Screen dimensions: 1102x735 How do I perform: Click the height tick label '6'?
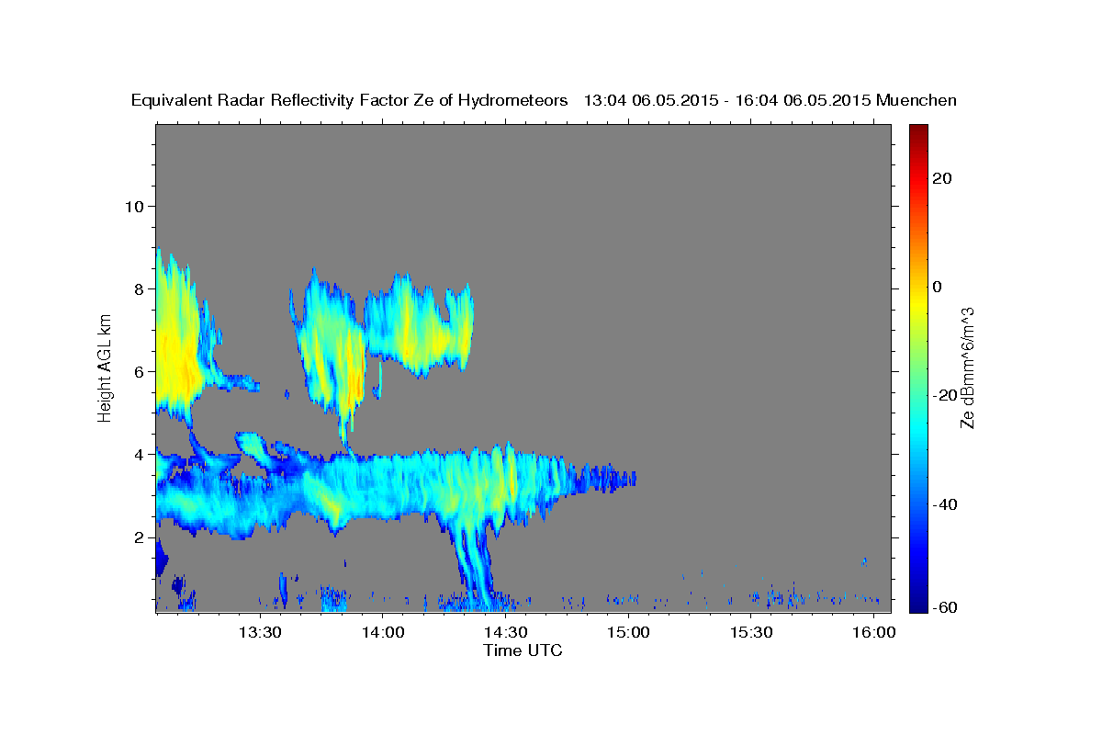140,371
